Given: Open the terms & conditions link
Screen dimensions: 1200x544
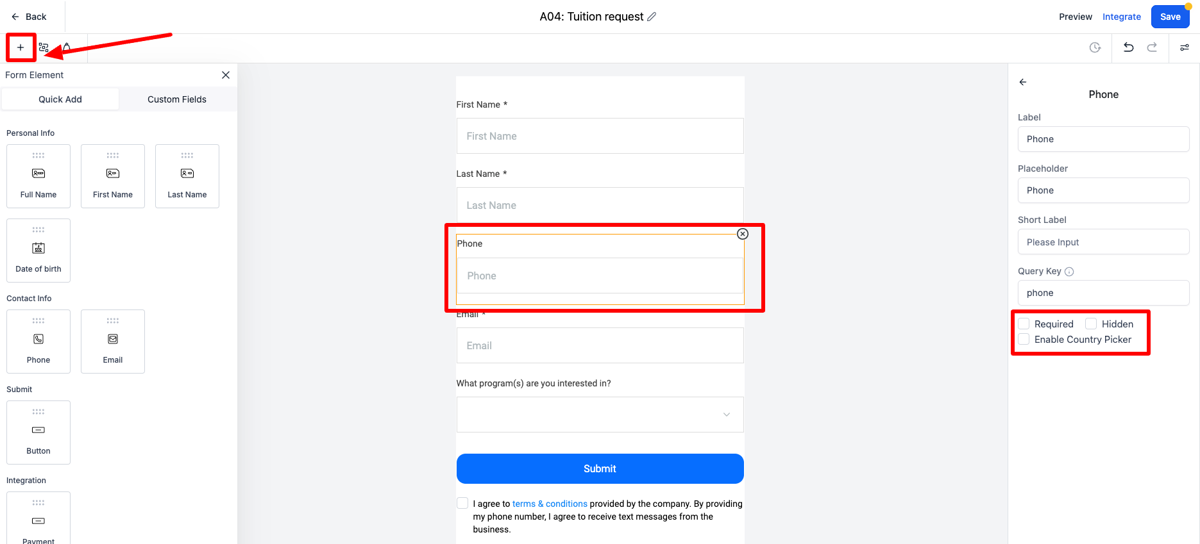Looking at the screenshot, I should [550, 504].
